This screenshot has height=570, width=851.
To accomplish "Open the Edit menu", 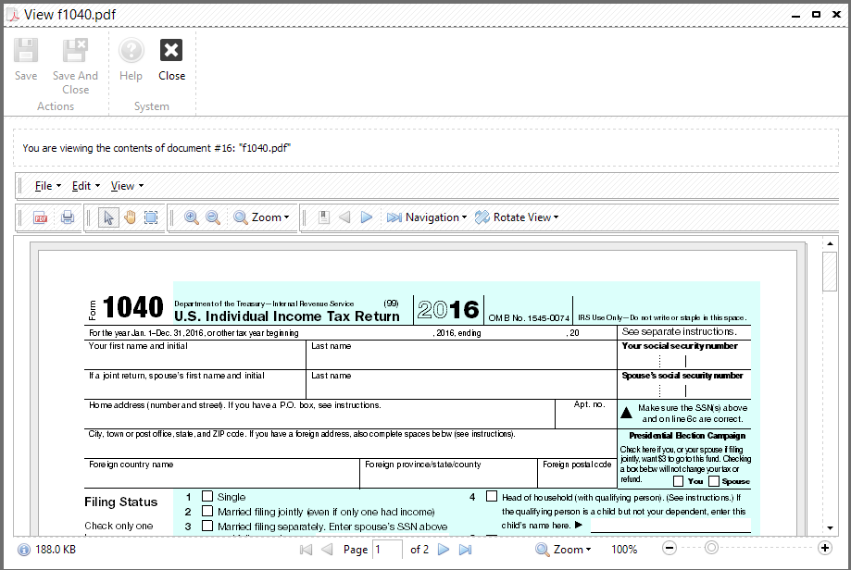I will [x=86, y=186].
